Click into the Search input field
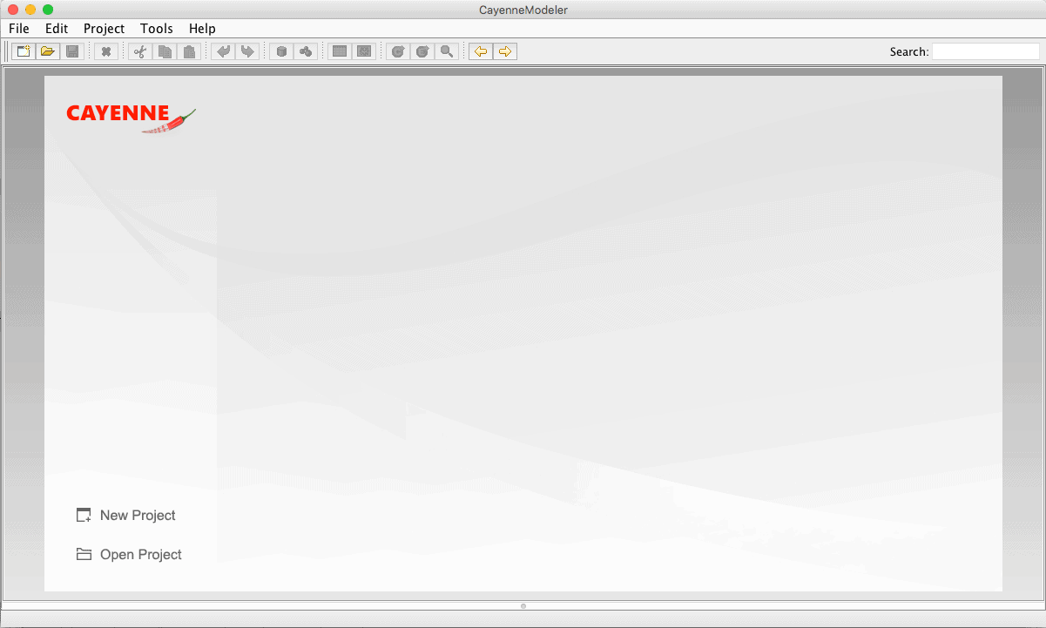The width and height of the screenshot is (1046, 628). point(985,51)
